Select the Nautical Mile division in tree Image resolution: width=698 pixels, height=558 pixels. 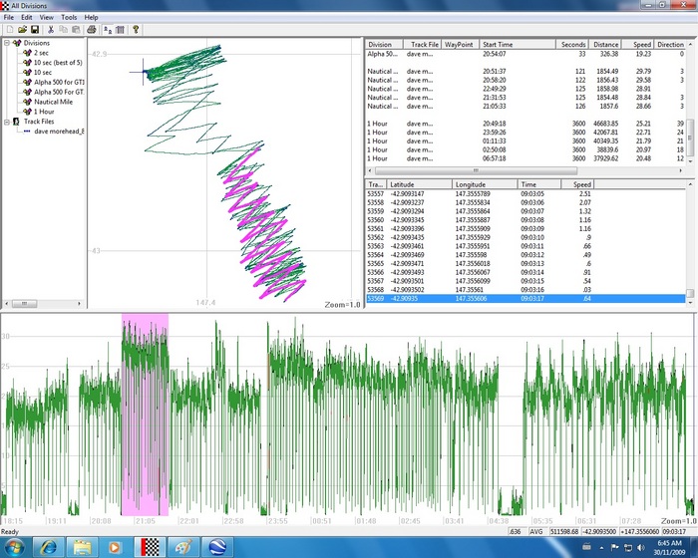[53, 102]
